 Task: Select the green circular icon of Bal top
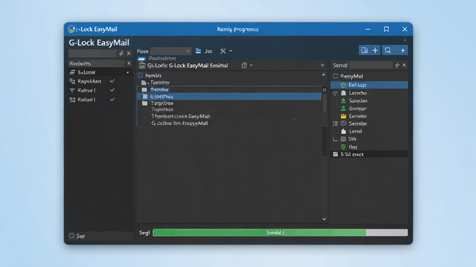click(x=344, y=85)
